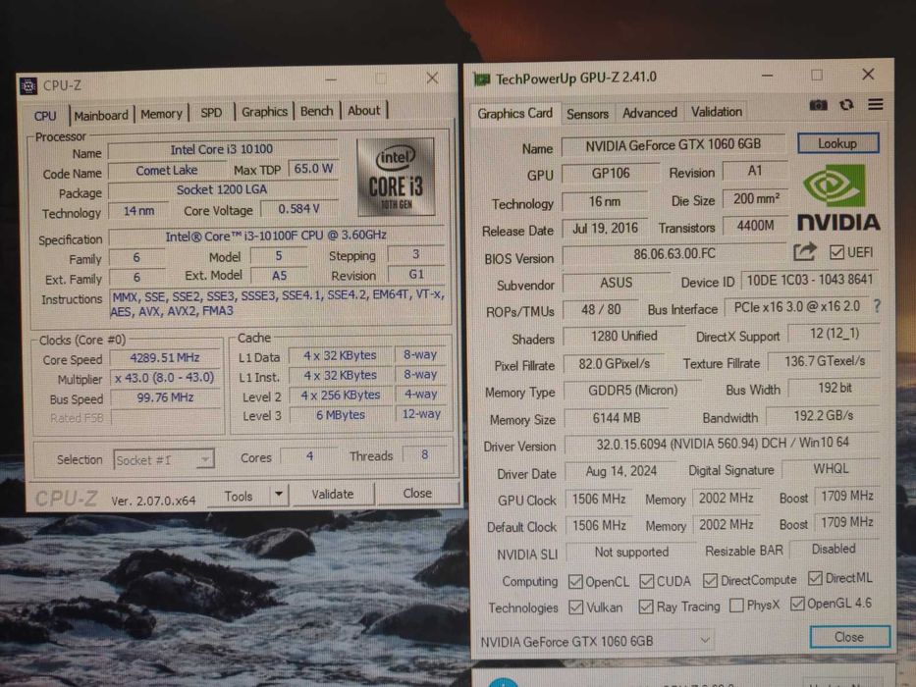
Task: Click the Driver Version field in GPU-Z
Action: (x=722, y=444)
